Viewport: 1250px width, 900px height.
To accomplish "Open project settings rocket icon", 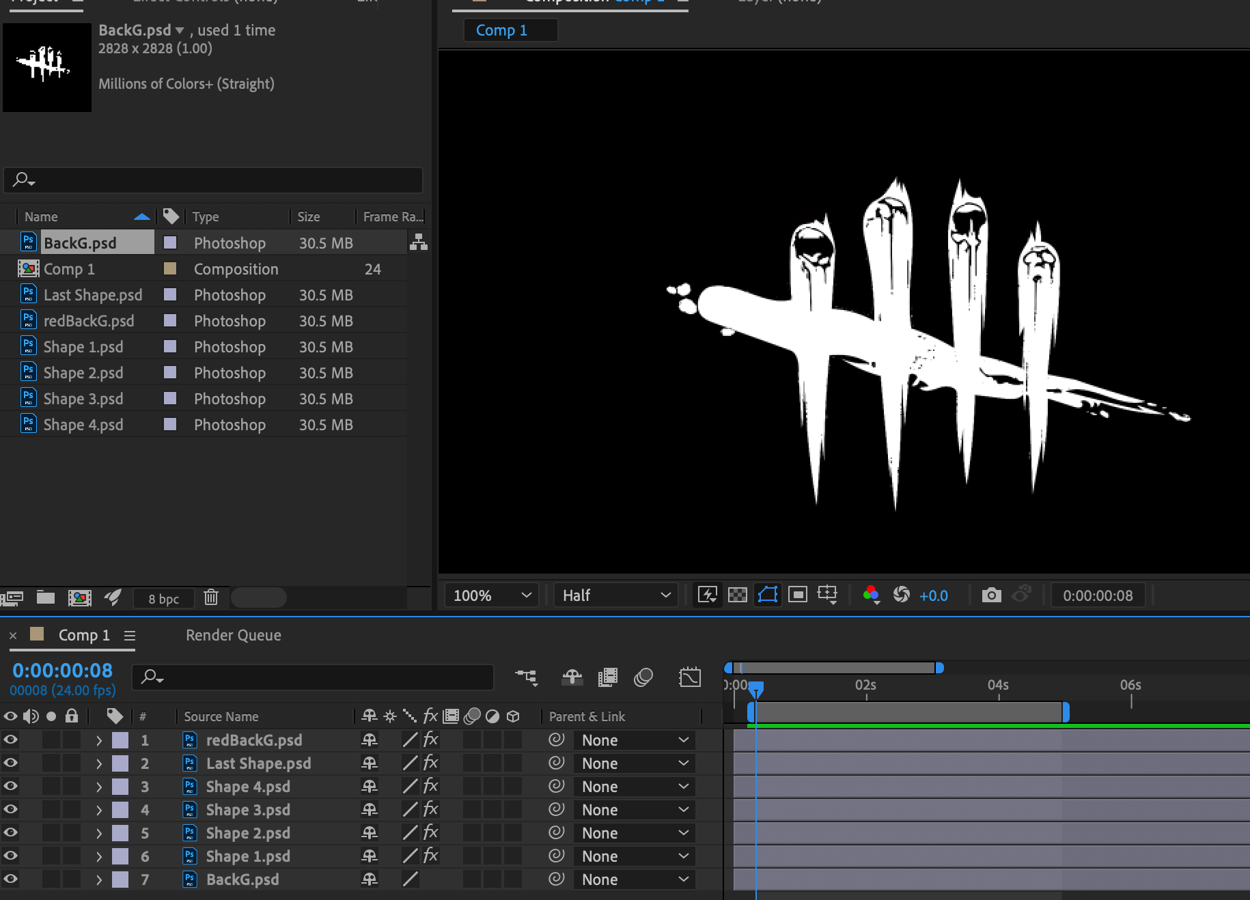I will click(x=113, y=597).
